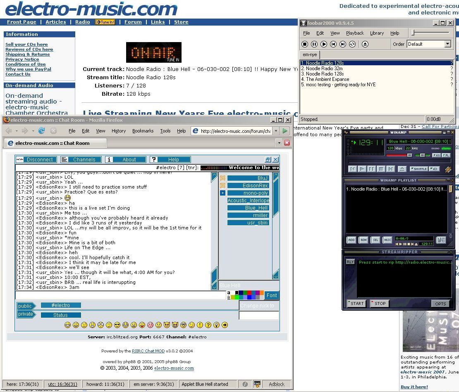The image size is (459, 392).
Task: Open Winamp playlist MISC menu
Action: (x=387, y=240)
